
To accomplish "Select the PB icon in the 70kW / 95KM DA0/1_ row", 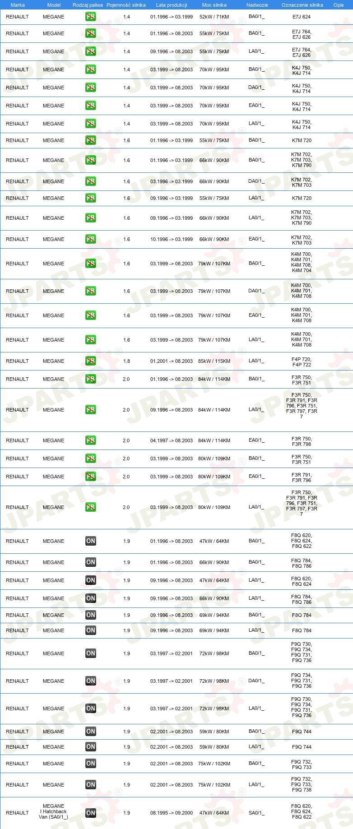I will (91, 88).
